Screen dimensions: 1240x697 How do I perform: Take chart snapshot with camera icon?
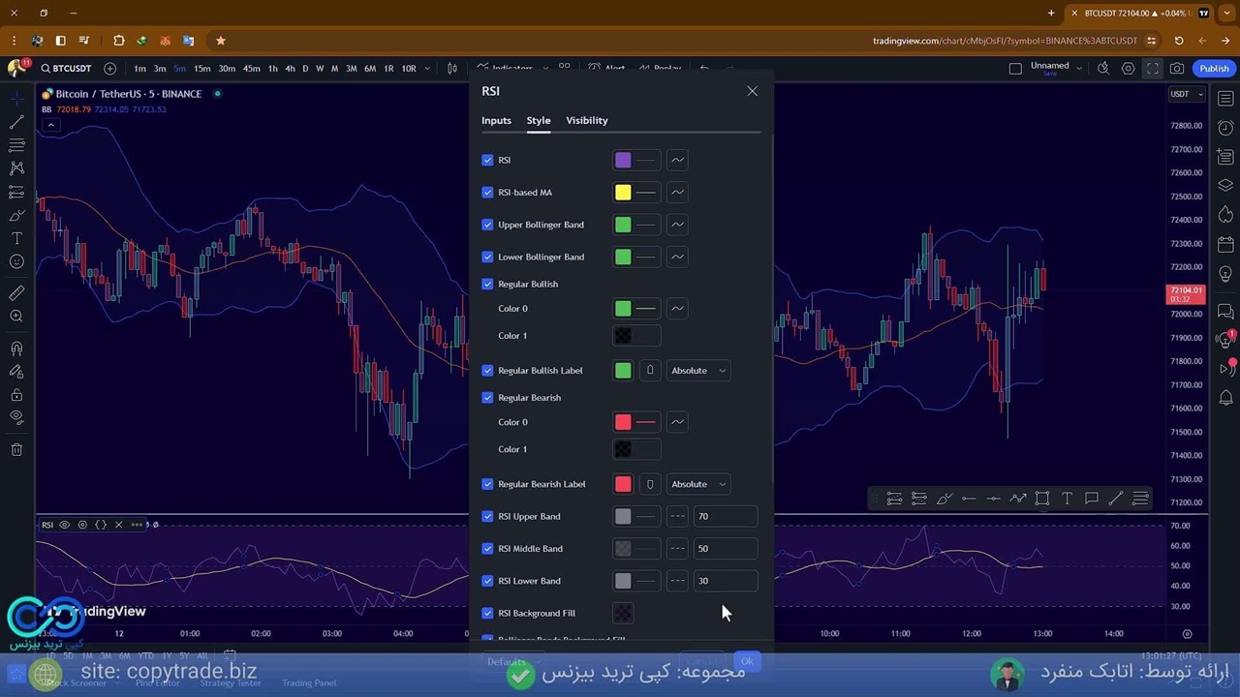tap(1177, 69)
